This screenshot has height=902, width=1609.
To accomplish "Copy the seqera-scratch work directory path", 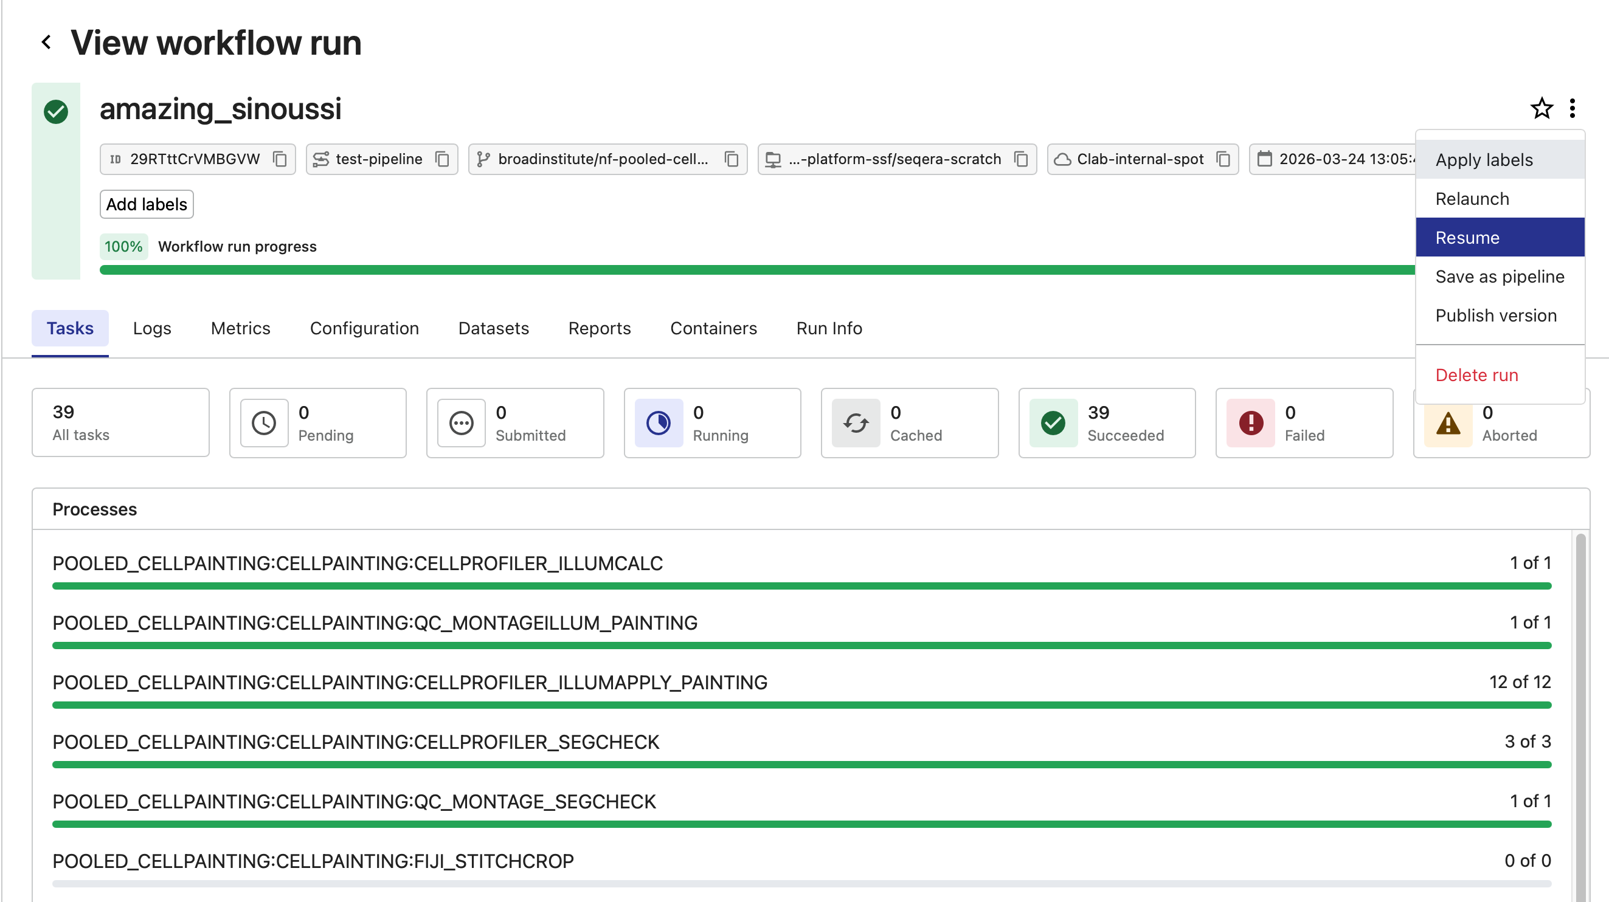I will [x=1022, y=159].
